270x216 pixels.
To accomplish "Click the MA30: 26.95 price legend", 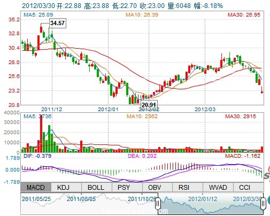I will (x=244, y=15).
